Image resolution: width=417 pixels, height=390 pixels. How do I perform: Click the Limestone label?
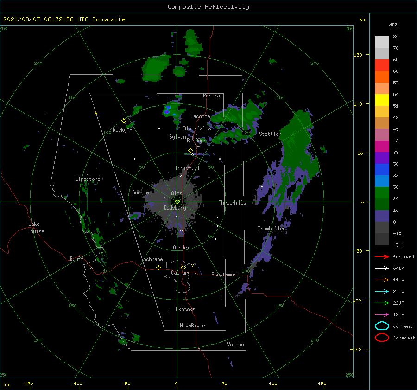88,179
